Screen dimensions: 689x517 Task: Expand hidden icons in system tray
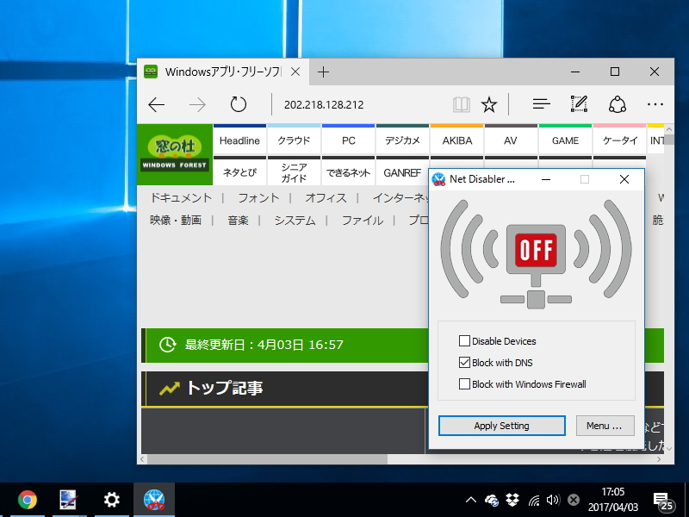(x=470, y=499)
